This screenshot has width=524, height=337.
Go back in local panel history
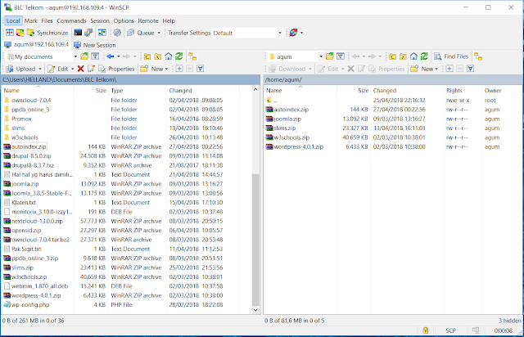pyautogui.click(x=111, y=56)
